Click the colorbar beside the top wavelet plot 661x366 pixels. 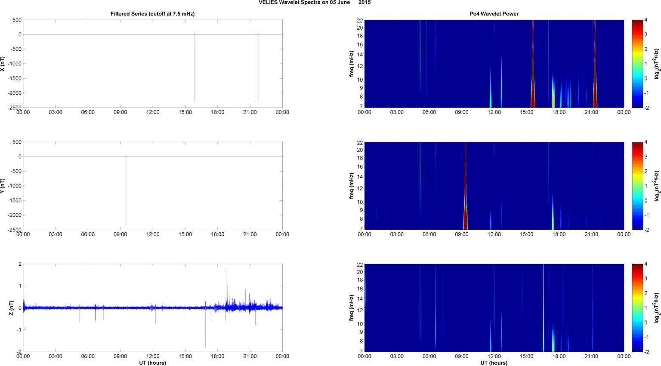click(x=637, y=64)
